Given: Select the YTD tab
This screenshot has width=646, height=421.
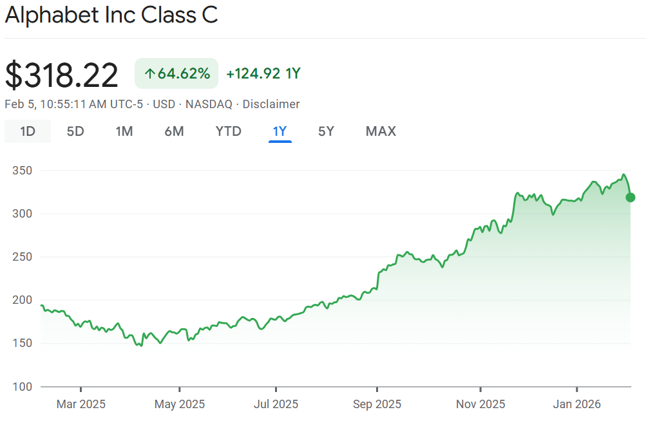Looking at the screenshot, I should point(228,131).
